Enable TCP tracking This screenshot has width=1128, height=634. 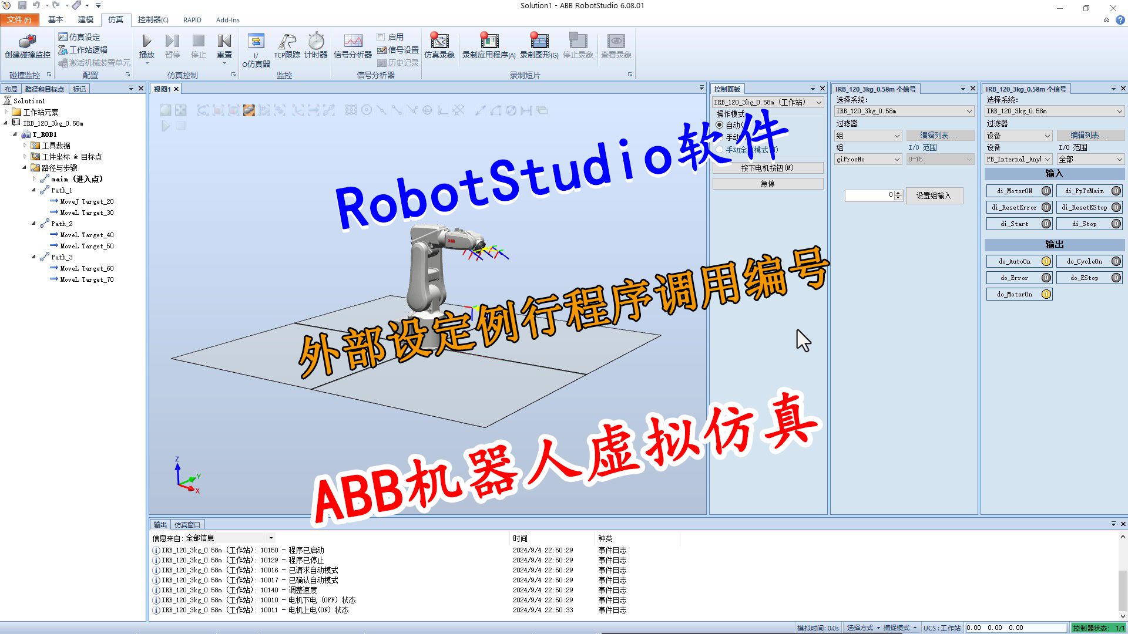point(286,47)
